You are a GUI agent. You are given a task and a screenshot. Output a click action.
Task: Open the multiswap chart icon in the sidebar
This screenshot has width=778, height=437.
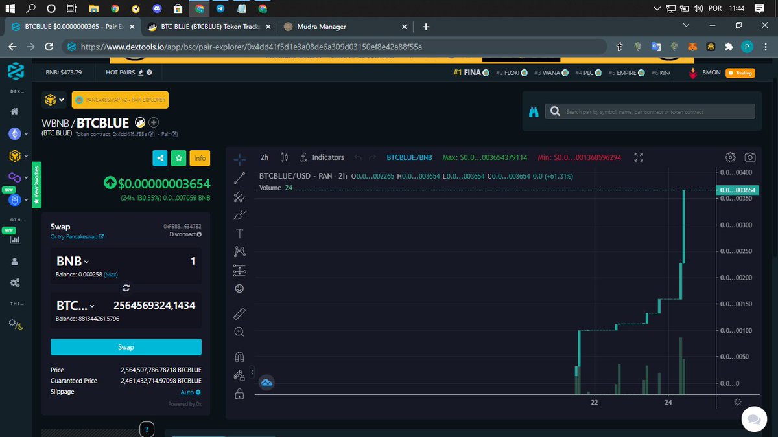click(15, 239)
